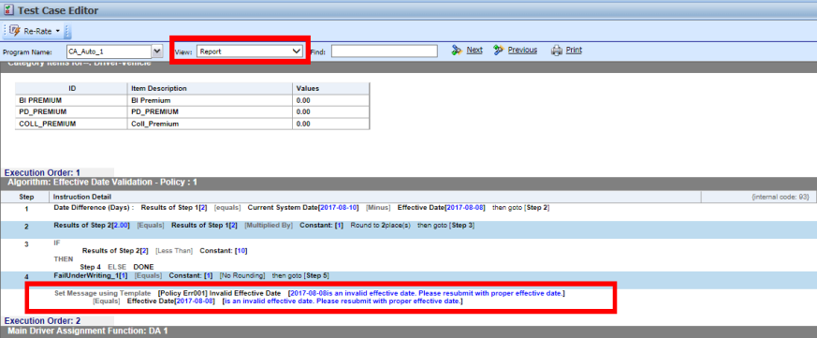Select the COLL_PREMIUM ID cell

[x=72, y=124]
